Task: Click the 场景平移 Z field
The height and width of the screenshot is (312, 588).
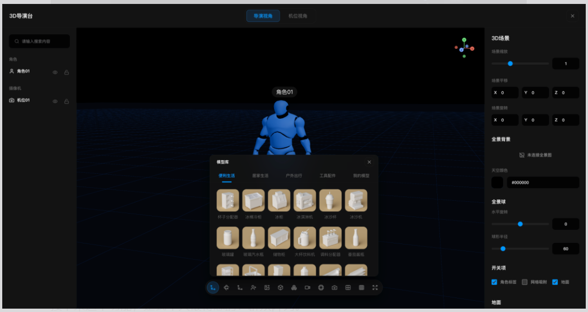Action: (x=565, y=93)
